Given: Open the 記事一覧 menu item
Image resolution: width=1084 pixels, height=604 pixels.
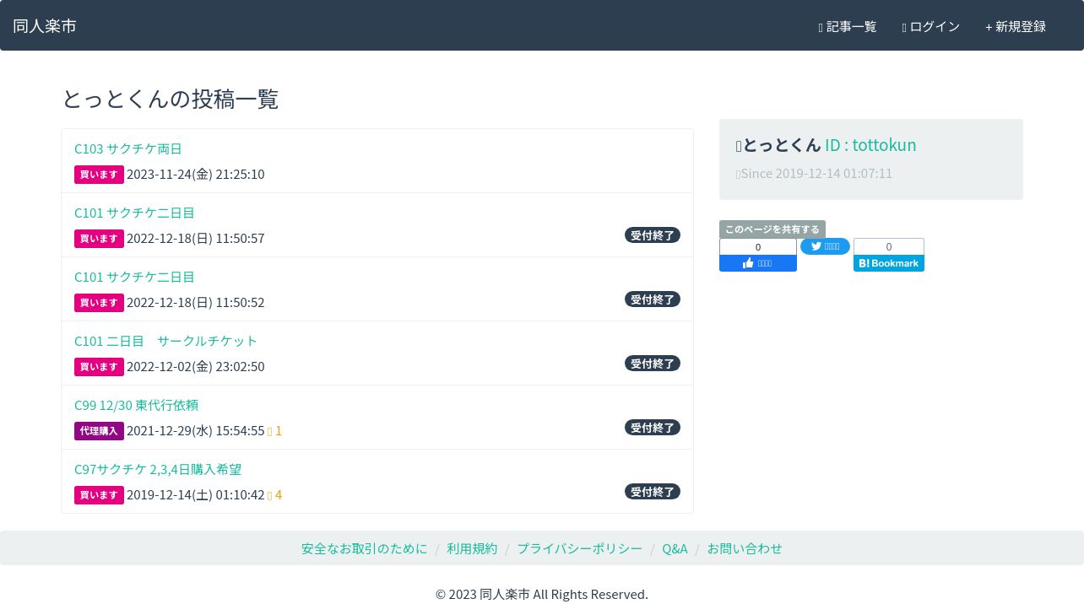Looking at the screenshot, I should tap(848, 26).
